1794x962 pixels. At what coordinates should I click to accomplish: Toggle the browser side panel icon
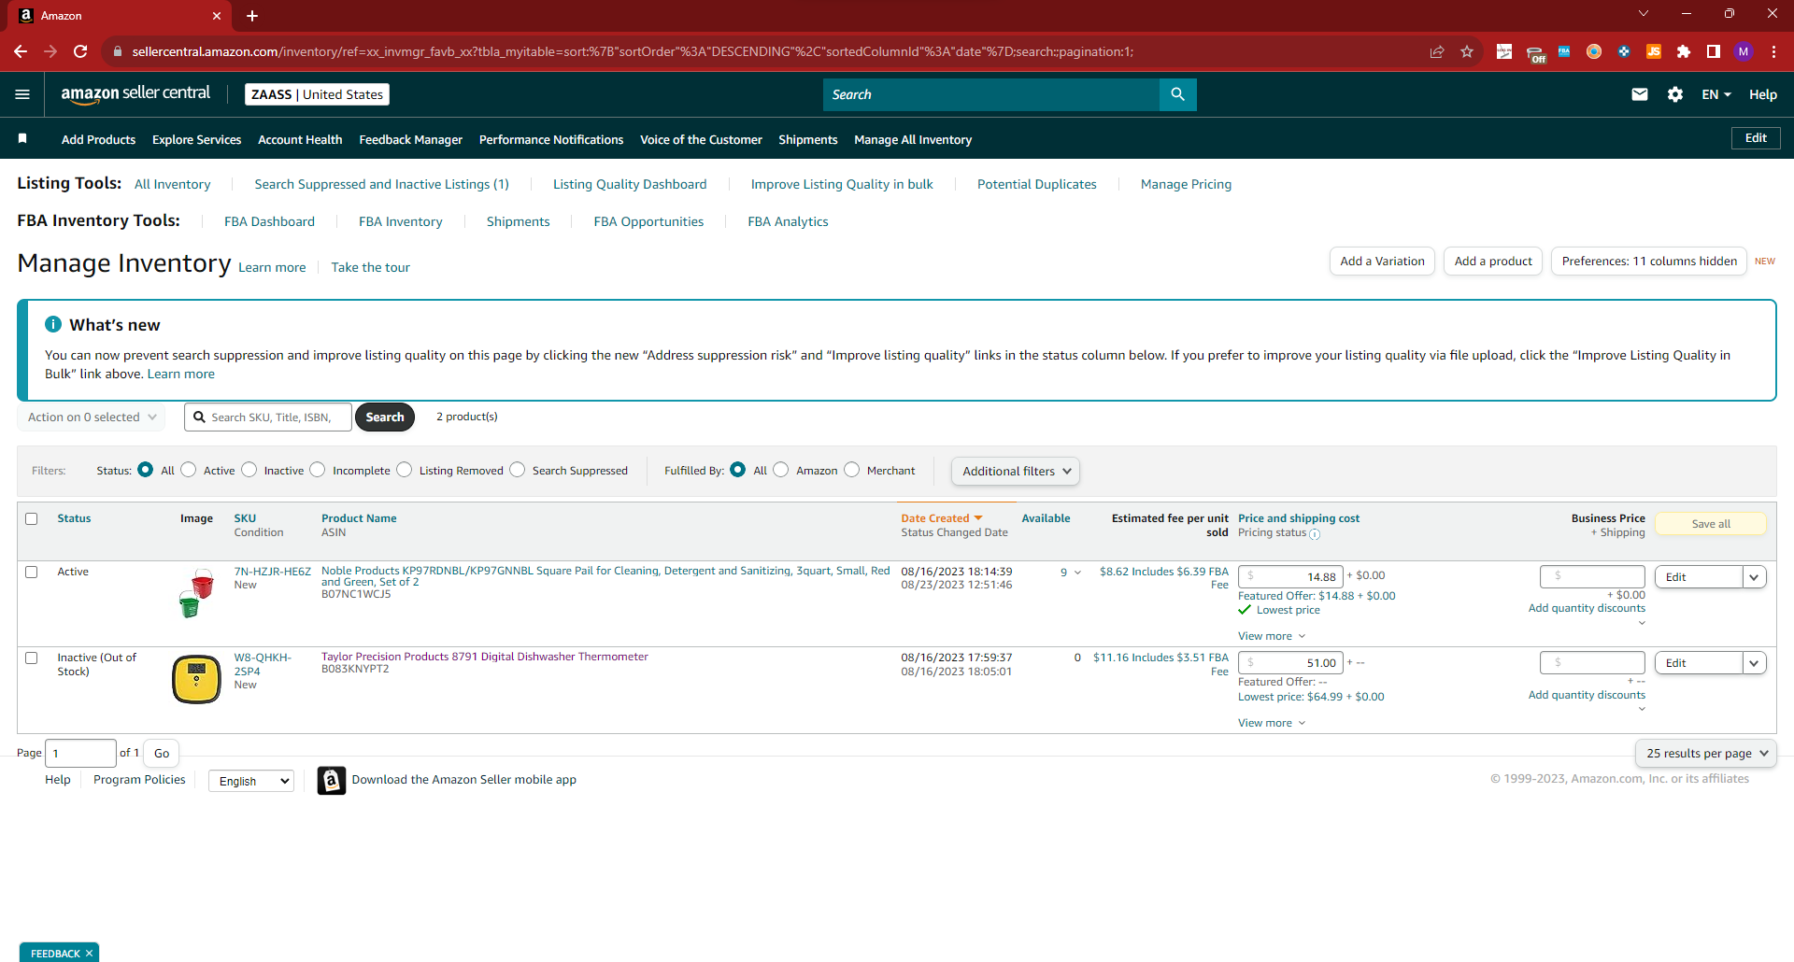[x=1714, y=51]
